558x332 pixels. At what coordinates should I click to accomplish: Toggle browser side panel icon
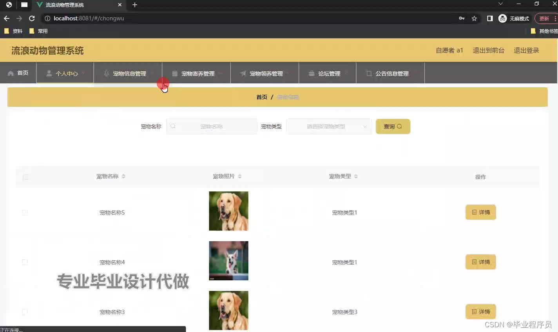(x=490, y=18)
